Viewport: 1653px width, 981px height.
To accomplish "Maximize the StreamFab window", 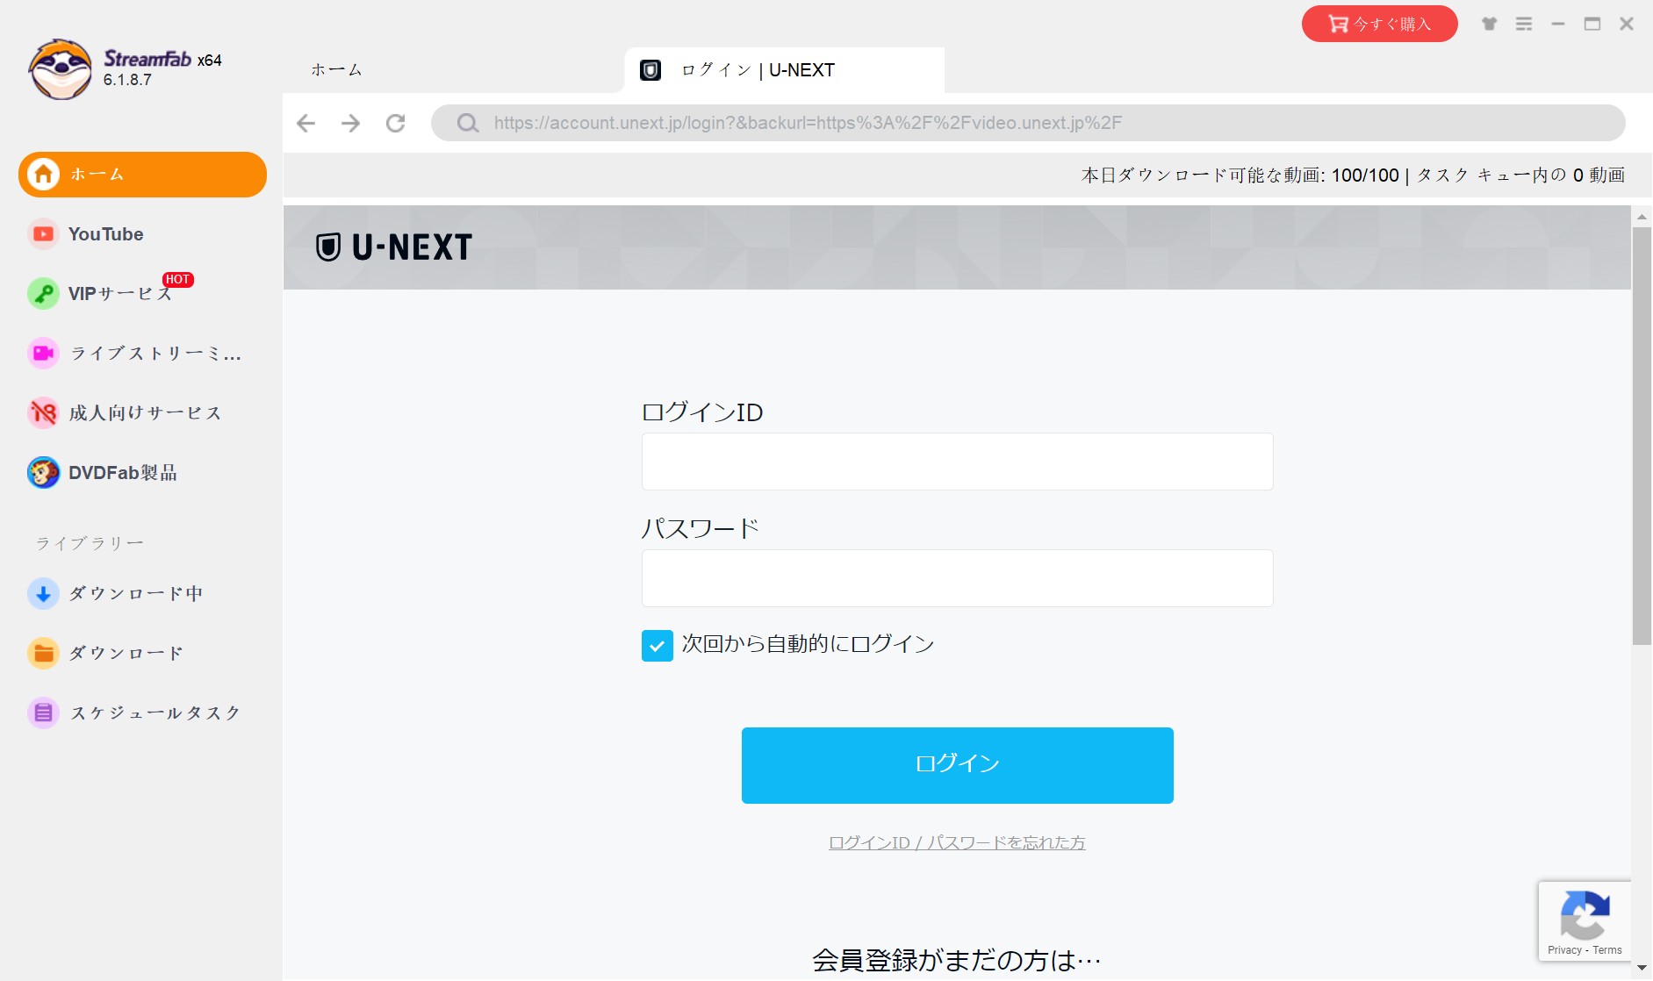I will (x=1592, y=24).
